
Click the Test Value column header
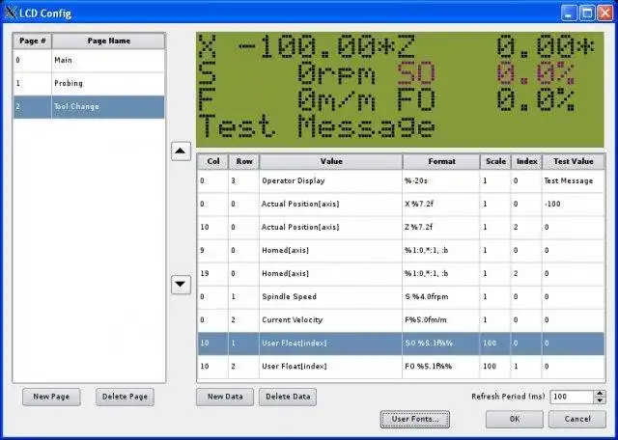click(x=573, y=161)
